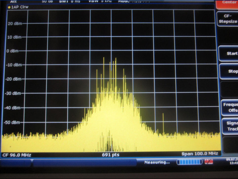The width and height of the screenshot is (238, 179).
Task: Choose the Stop frequency softkey
Action: [x=229, y=71]
